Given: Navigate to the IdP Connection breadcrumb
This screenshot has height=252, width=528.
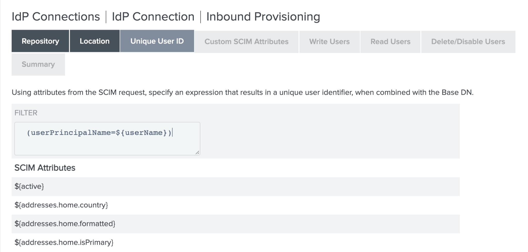Looking at the screenshot, I should click(153, 17).
